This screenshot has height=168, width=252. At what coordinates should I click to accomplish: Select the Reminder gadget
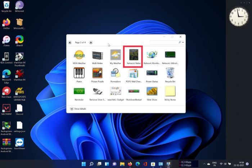[x=79, y=93]
